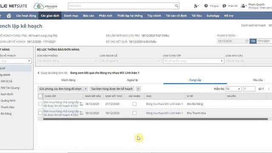Sort by Ngày bắt đầu column header

[x=93, y=96]
